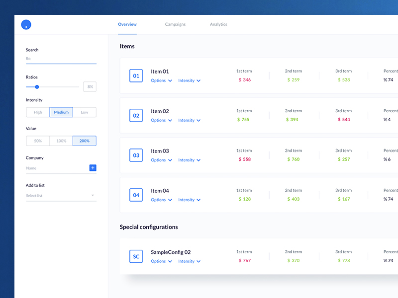This screenshot has width=398, height=298.
Task: Select High intensity option
Action: 38,112
